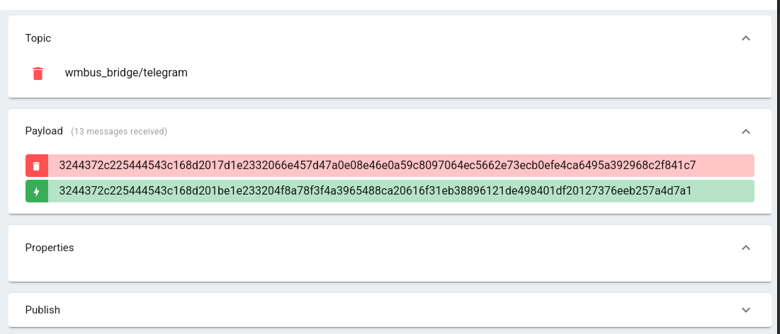The image size is (780, 334).
Task: Click the Properties section title
Action: pos(50,248)
